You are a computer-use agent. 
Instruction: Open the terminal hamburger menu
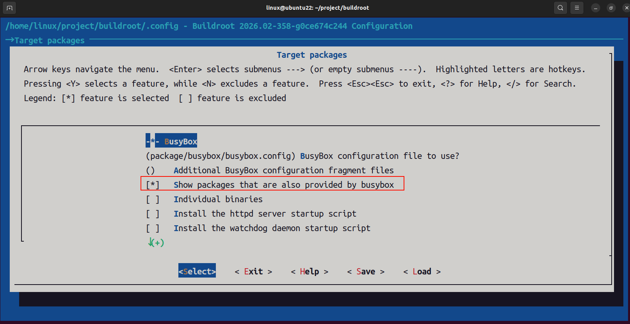tap(577, 8)
